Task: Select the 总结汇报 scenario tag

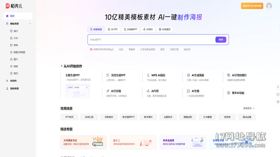Action: 89,117
